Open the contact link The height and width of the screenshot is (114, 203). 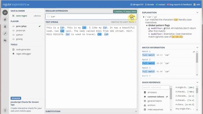[x=160, y=4]
